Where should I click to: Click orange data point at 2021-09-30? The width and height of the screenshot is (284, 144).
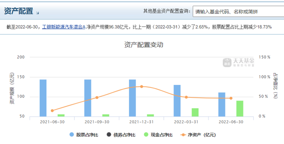click(97, 97)
